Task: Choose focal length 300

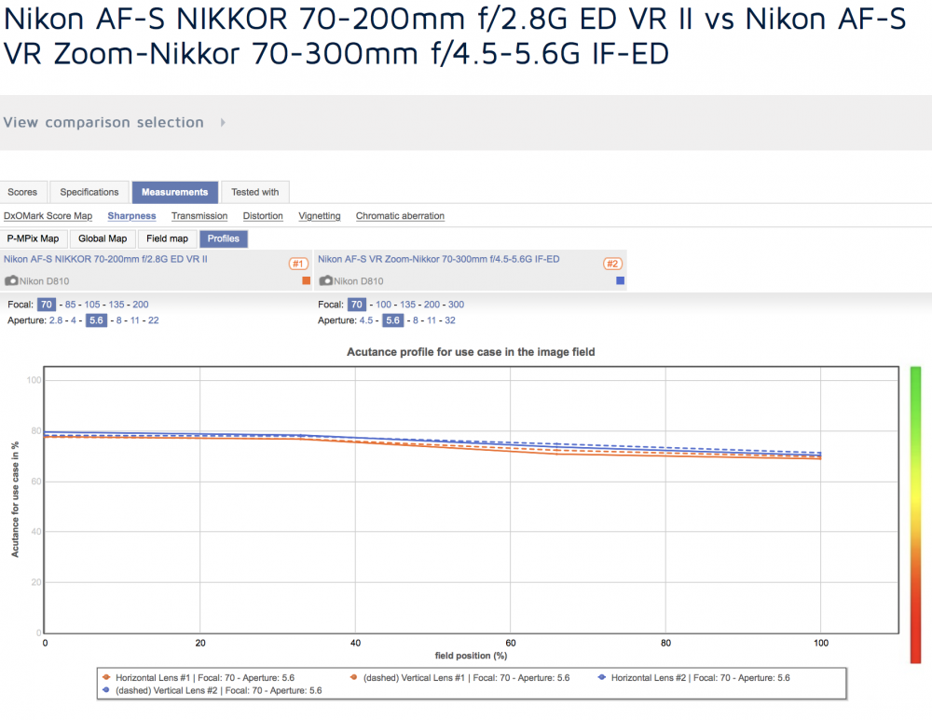Action: (x=456, y=305)
